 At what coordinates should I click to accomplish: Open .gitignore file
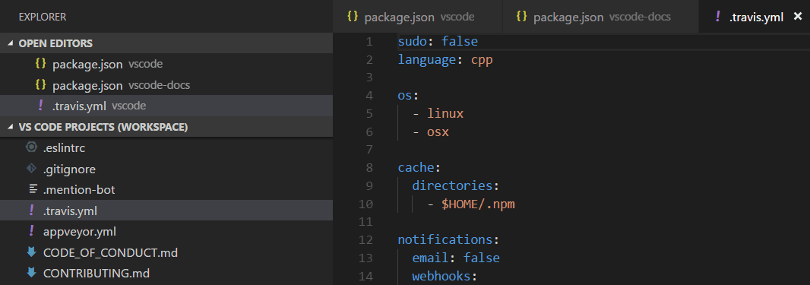click(166, 169)
